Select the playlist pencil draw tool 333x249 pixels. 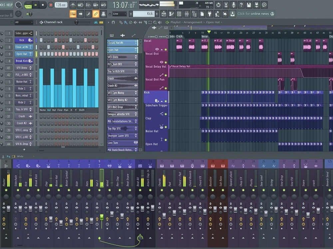[121, 22]
